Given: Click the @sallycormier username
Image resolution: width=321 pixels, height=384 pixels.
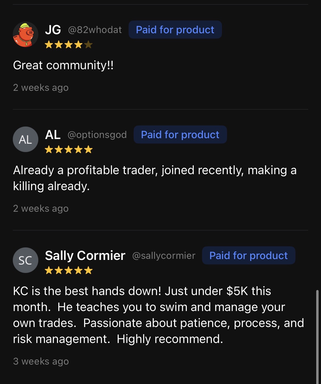Looking at the screenshot, I should tap(164, 256).
